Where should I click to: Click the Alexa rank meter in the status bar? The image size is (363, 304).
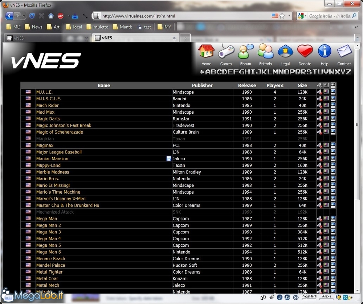tap(326, 297)
